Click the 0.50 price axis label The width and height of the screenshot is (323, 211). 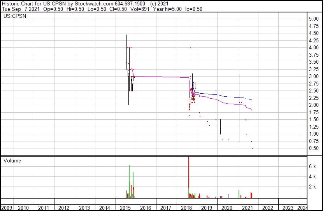(x=314, y=148)
